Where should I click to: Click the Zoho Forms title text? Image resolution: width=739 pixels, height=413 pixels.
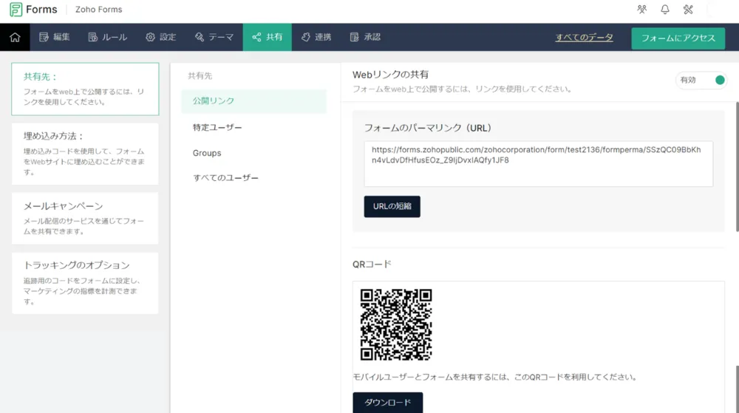coord(98,10)
